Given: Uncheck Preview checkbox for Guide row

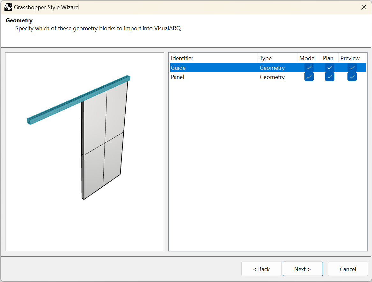Looking at the screenshot, I should pyautogui.click(x=352, y=68).
